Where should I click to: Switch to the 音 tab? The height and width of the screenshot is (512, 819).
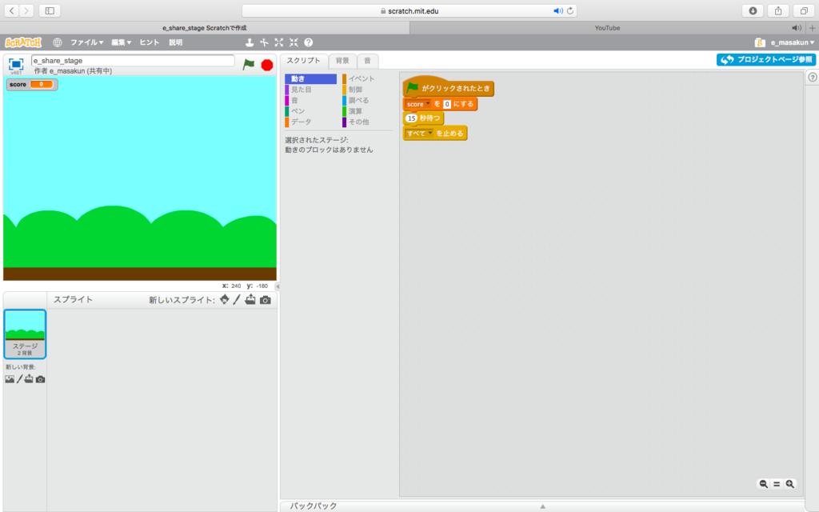click(368, 61)
